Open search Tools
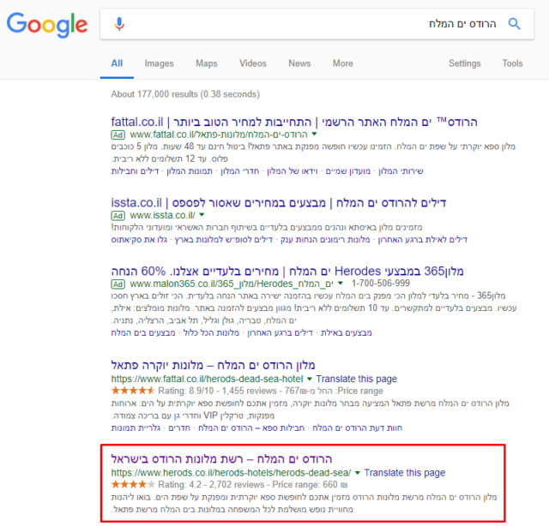The image size is (549, 526). [512, 63]
